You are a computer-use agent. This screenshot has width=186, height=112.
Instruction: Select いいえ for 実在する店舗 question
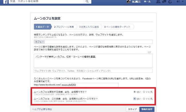coord(144,92)
